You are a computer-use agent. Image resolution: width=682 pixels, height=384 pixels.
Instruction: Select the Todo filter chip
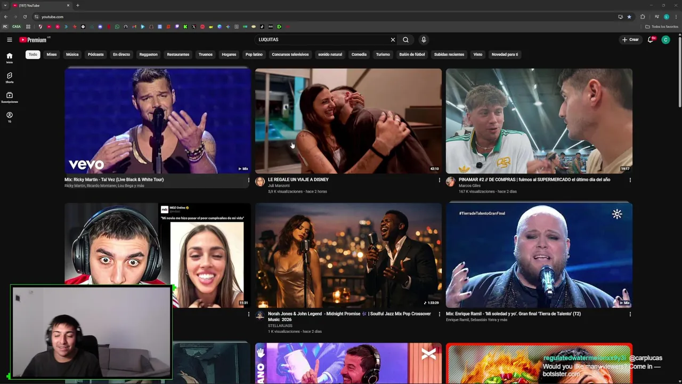coord(33,54)
